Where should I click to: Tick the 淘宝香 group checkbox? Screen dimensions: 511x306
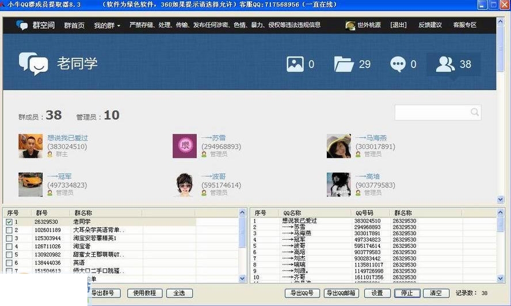(9, 246)
